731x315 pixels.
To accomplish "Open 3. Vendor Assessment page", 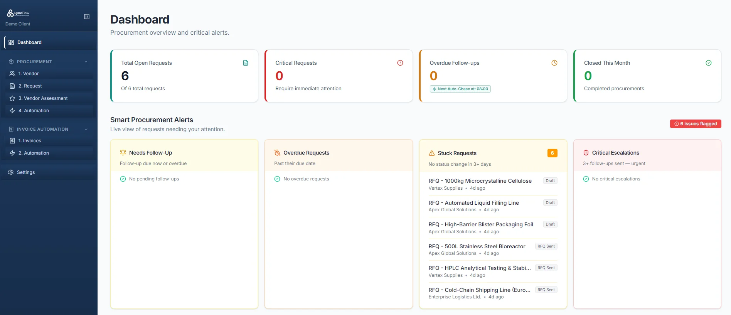I will coord(50,98).
